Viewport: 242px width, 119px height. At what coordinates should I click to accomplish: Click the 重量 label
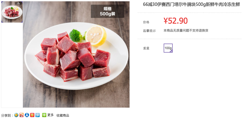pyautogui.click(x=146, y=48)
